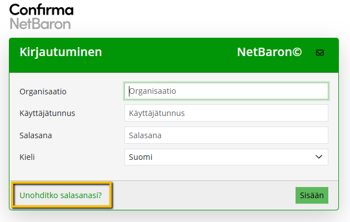Focus the Organisaatio input field
Screen dimensions: 350x222
pyautogui.click(x=226, y=90)
